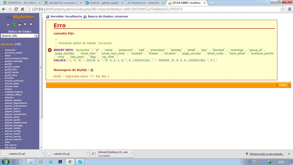Switch to the 4shared.com browser tab

point(145,3)
